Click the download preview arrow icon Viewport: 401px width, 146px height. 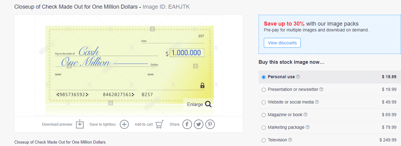[80, 124]
